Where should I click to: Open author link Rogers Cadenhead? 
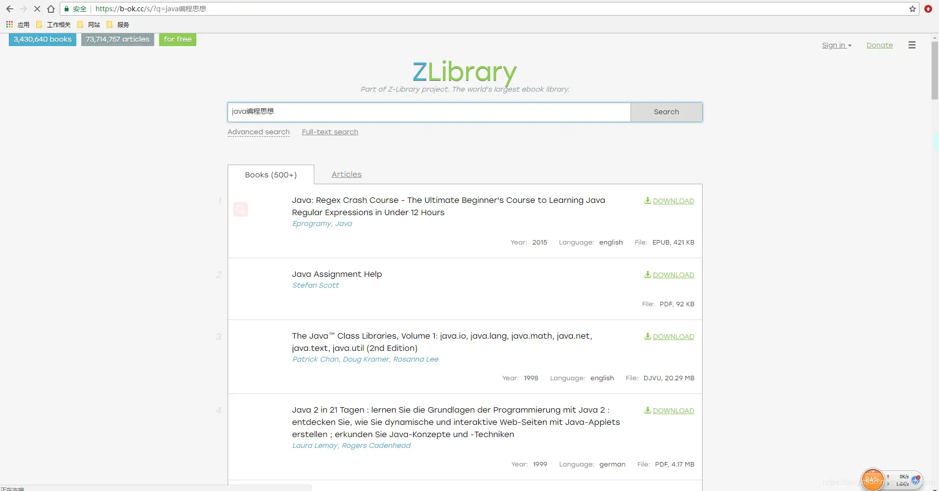[x=376, y=445]
